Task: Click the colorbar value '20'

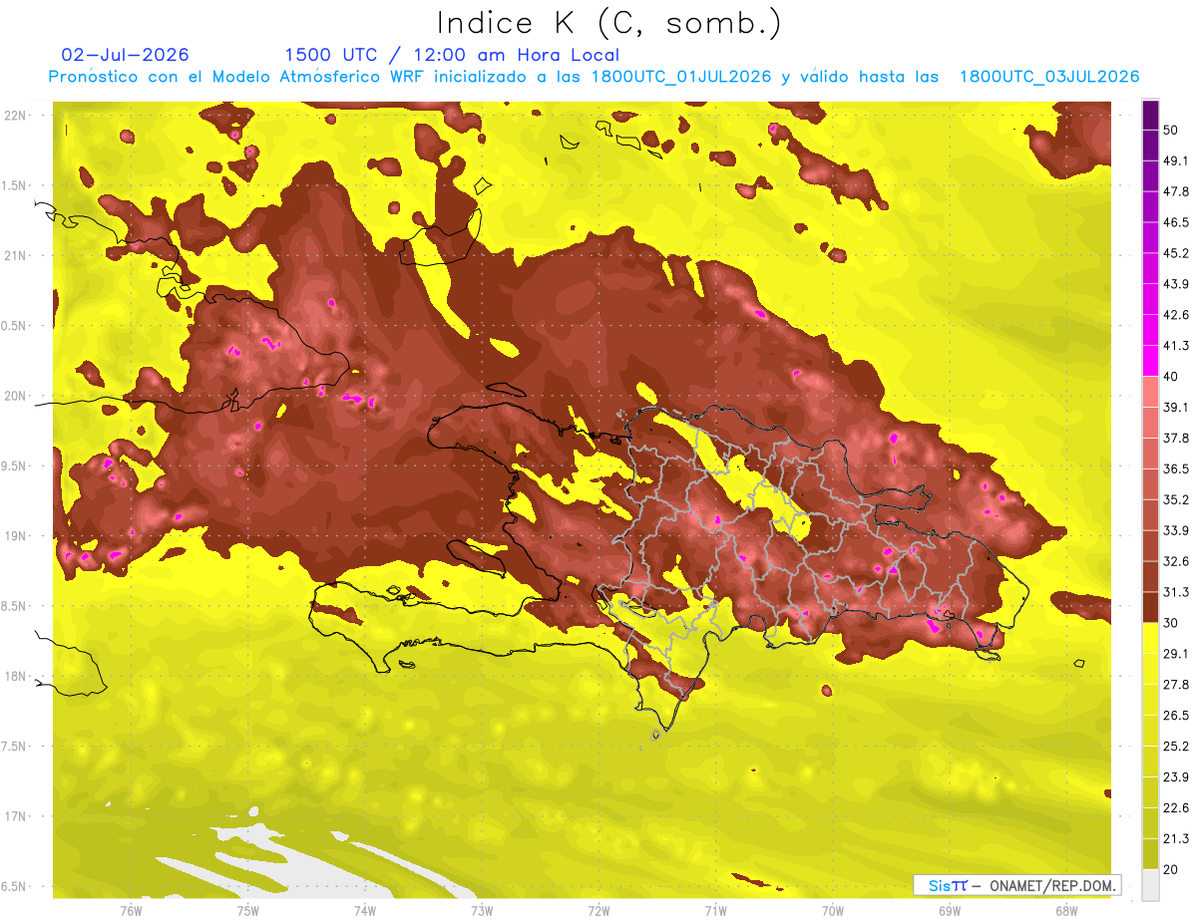Action: (x=1171, y=869)
